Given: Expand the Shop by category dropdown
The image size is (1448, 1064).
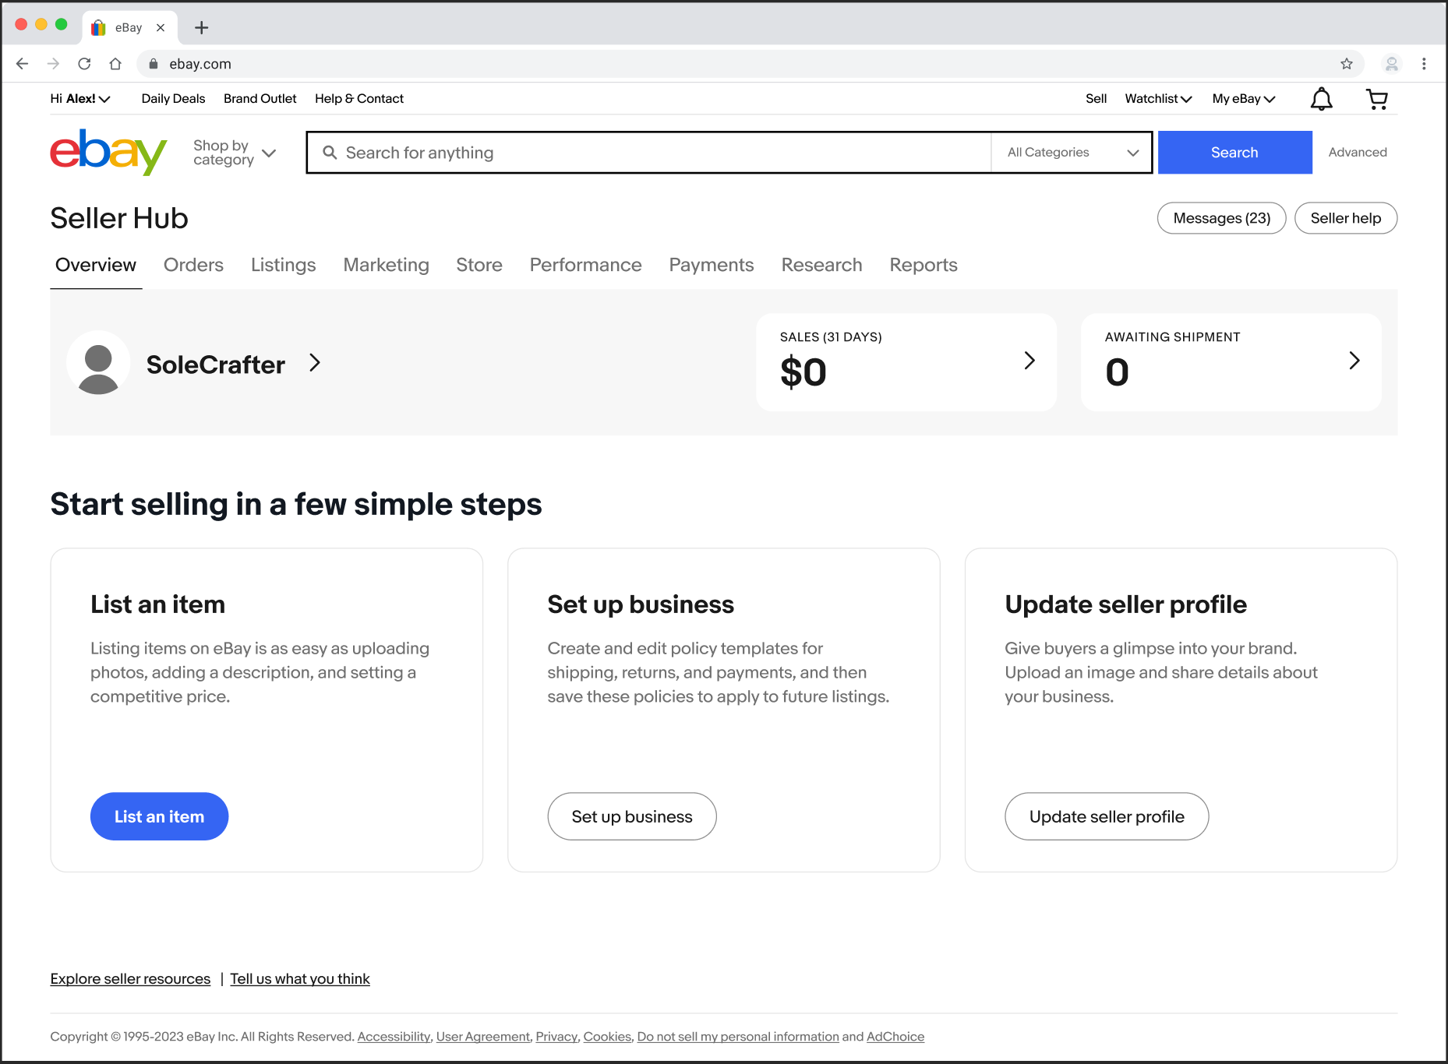Looking at the screenshot, I should coord(235,153).
